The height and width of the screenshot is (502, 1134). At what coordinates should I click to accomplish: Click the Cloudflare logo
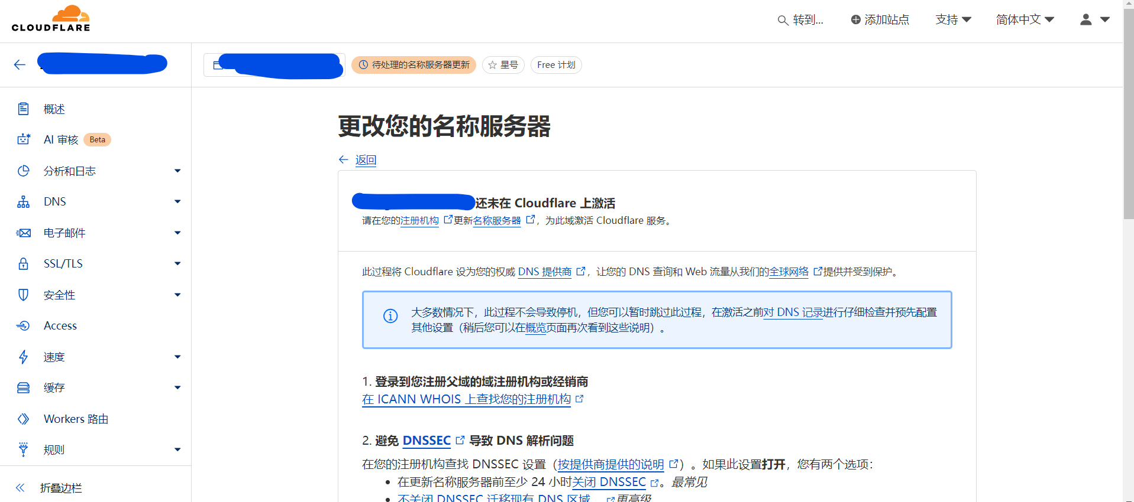click(51, 18)
